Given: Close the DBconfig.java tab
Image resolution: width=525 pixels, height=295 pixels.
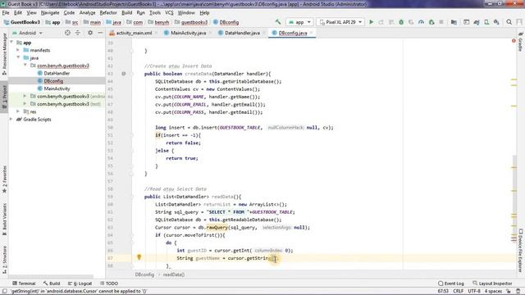Looking at the screenshot, I should coord(312,33).
